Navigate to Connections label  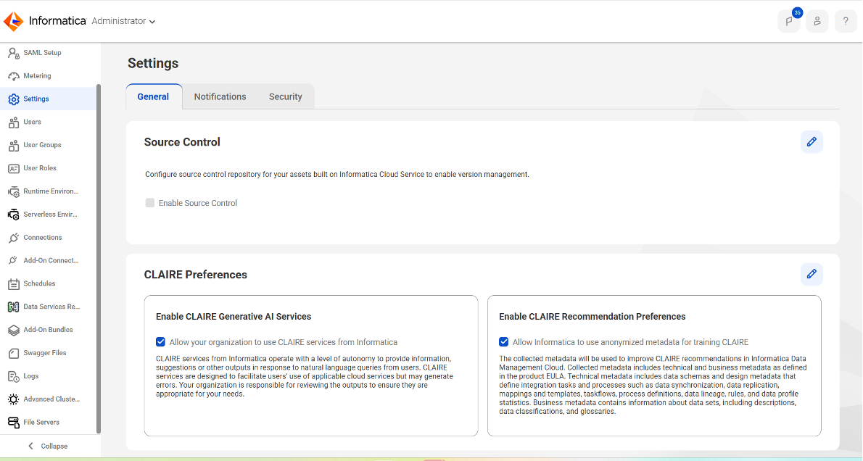coord(42,238)
